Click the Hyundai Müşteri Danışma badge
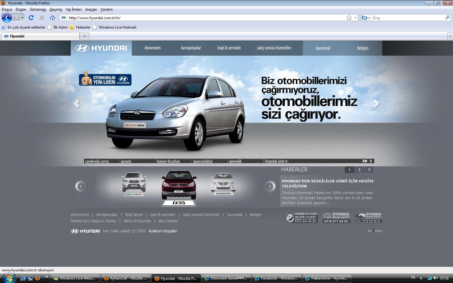 368,218
